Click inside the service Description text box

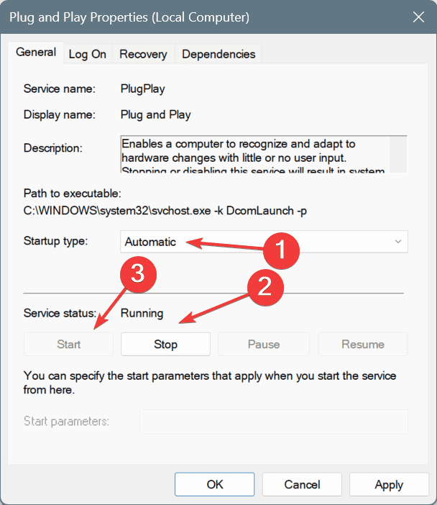coord(255,155)
